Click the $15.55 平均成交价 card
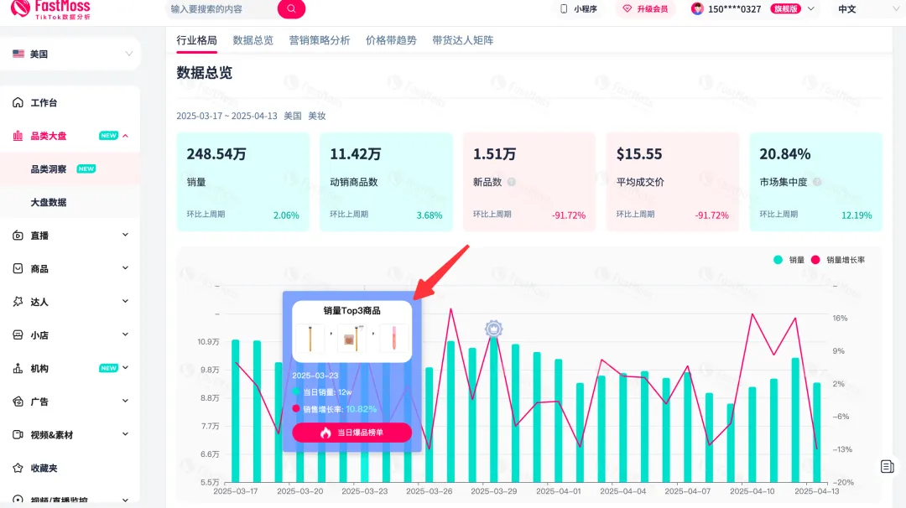This screenshot has height=508, width=906. (x=673, y=182)
